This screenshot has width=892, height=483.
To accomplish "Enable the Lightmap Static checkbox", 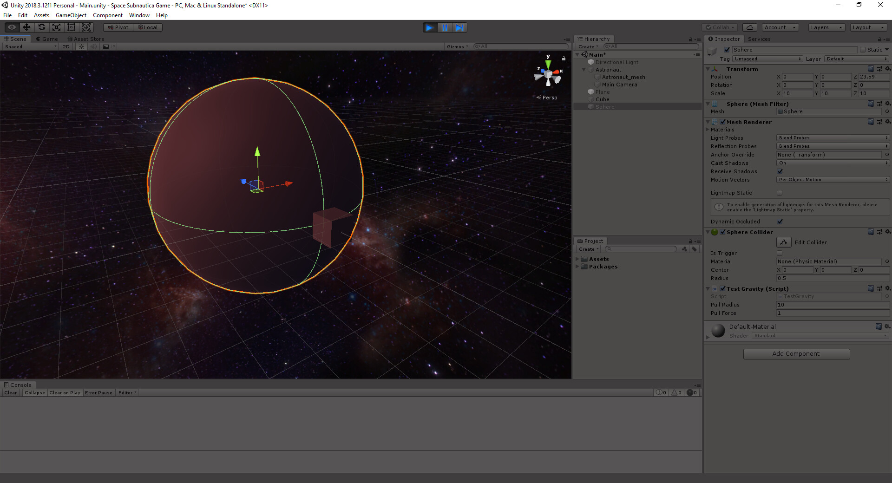I will [x=780, y=193].
